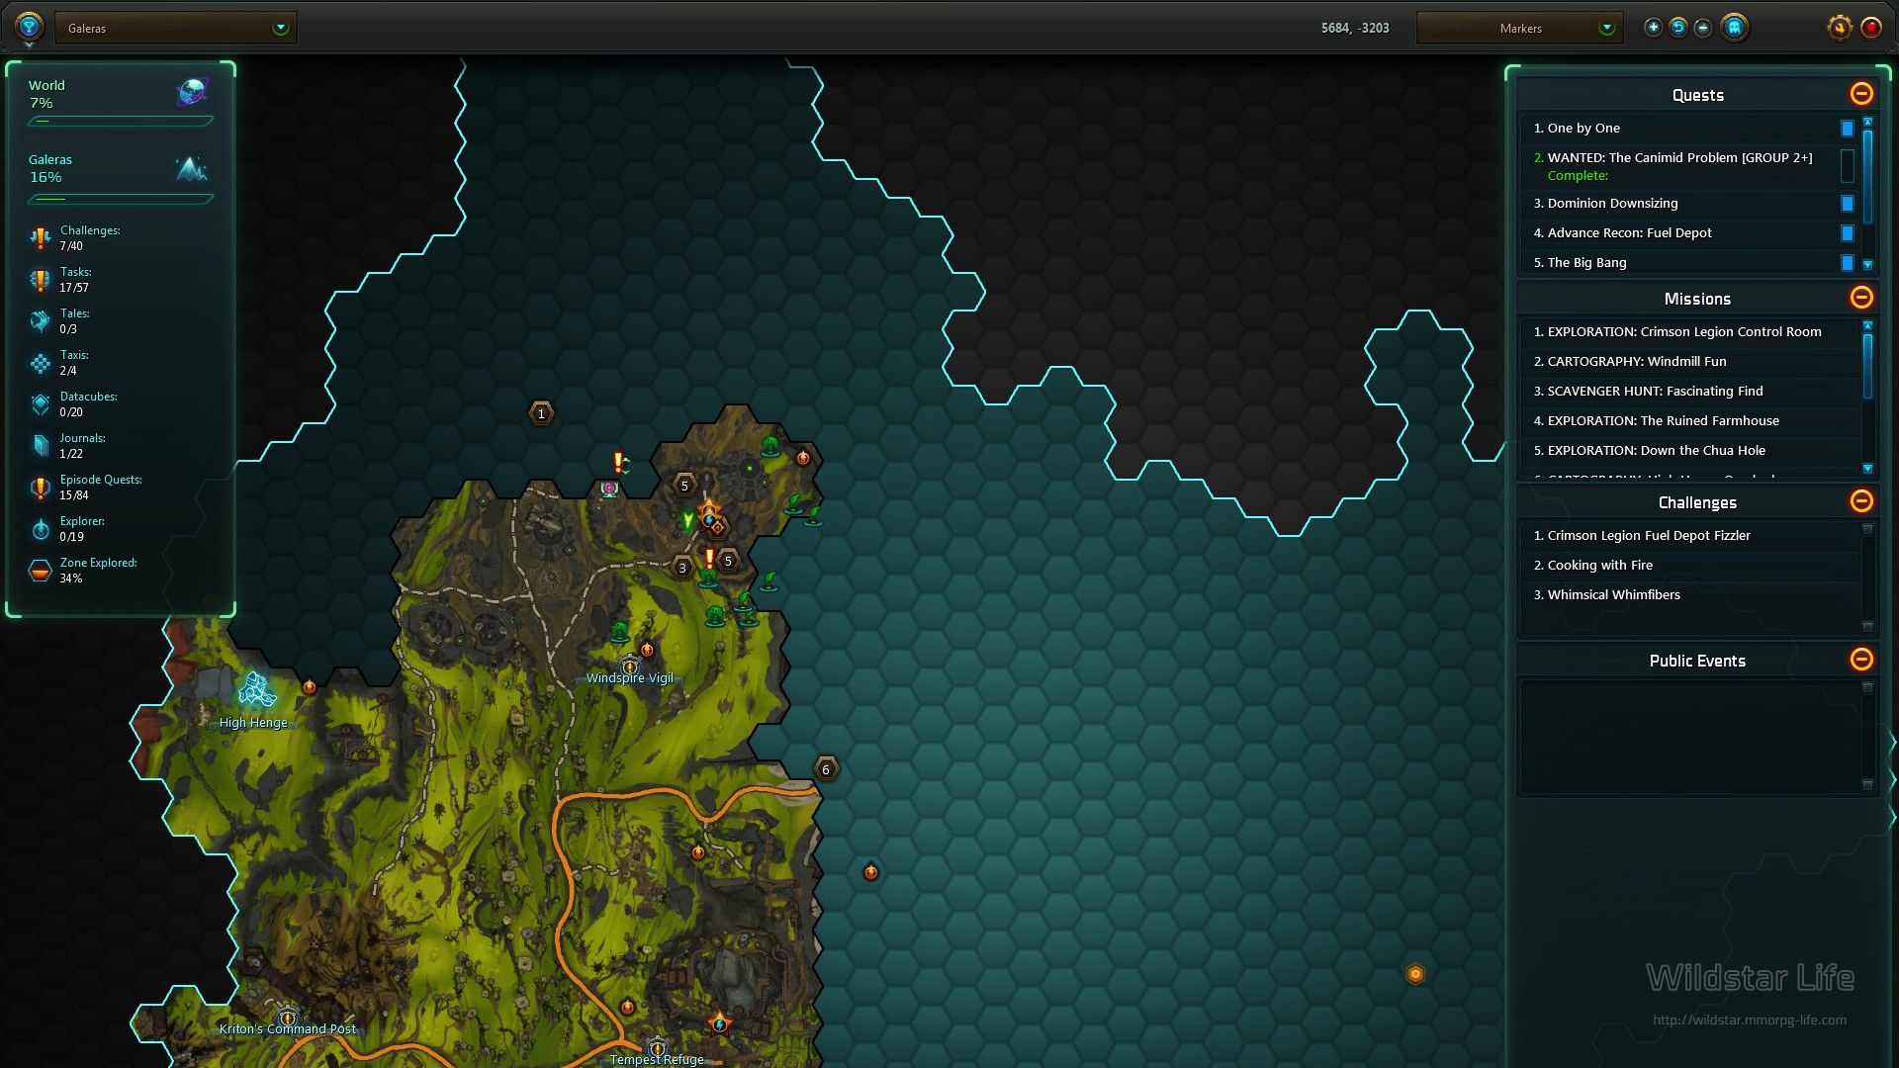Click the map zoom out minus button
Image resolution: width=1899 pixels, height=1068 pixels.
(x=1703, y=28)
